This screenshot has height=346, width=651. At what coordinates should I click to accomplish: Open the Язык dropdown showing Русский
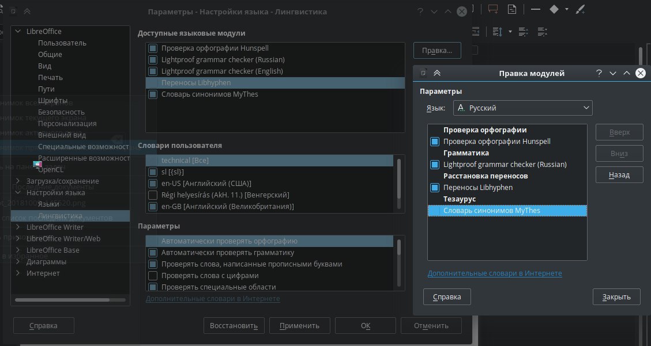coord(523,108)
